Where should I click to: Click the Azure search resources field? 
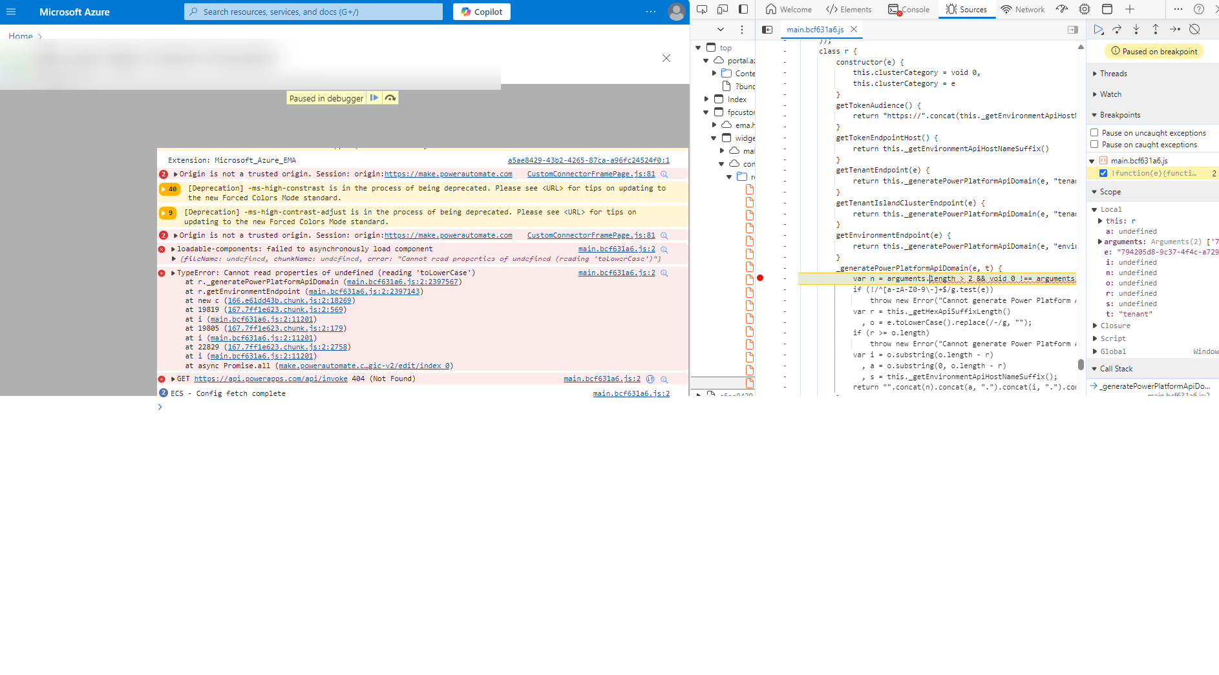tap(313, 12)
